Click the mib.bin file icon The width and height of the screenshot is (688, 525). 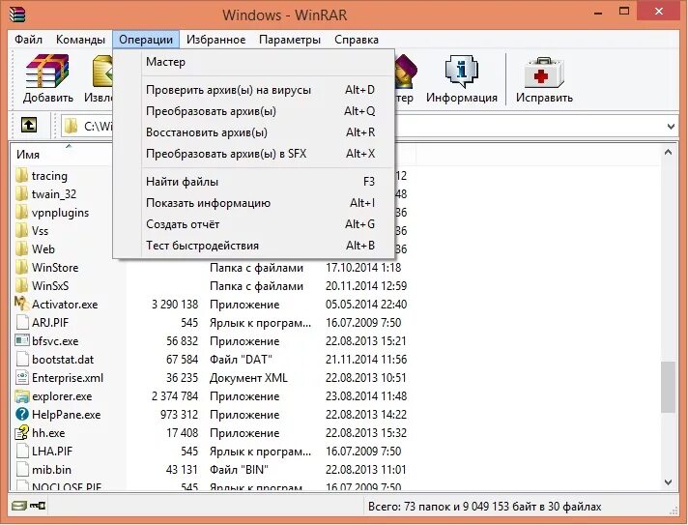(22, 470)
